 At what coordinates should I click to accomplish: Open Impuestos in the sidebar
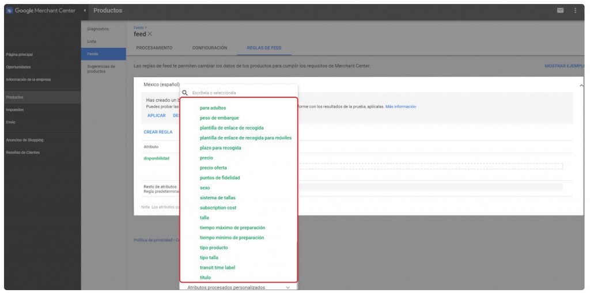coord(14,110)
